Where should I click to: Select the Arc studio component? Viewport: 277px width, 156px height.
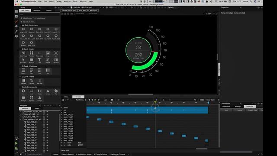(23, 91)
